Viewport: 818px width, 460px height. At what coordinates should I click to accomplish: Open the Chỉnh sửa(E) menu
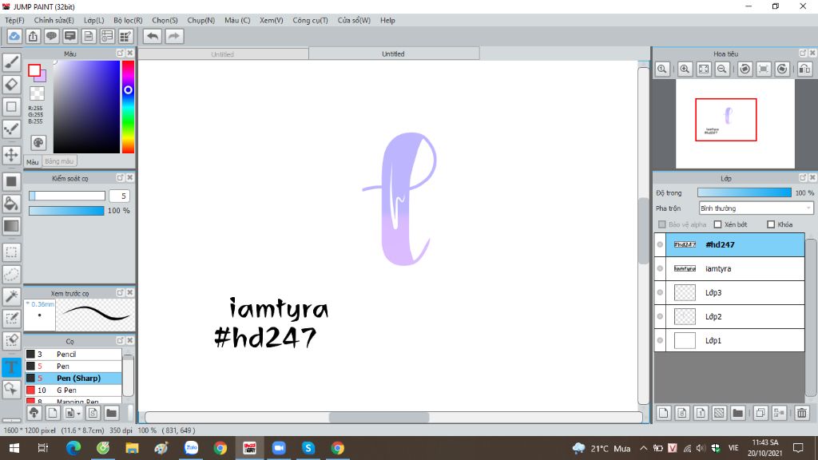point(54,20)
